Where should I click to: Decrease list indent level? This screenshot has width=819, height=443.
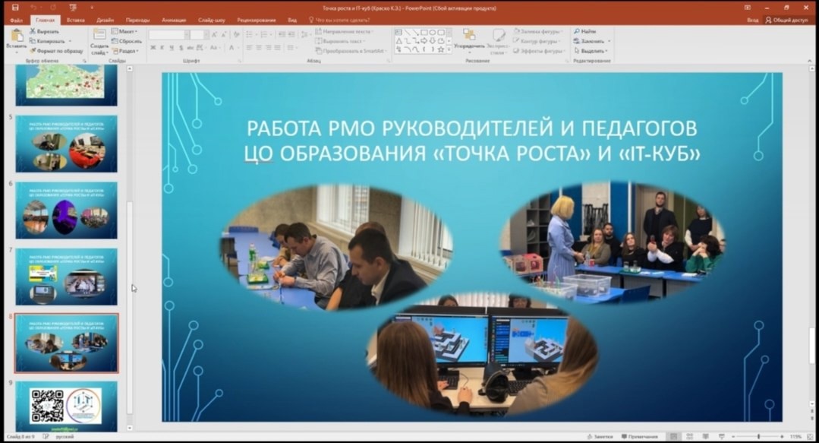click(x=282, y=34)
